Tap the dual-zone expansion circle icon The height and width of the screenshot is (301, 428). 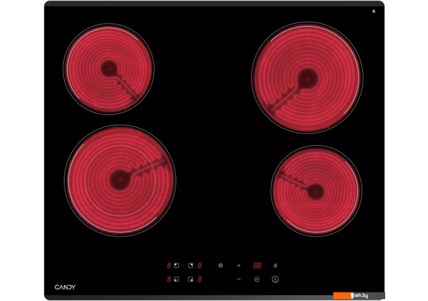(220, 265)
